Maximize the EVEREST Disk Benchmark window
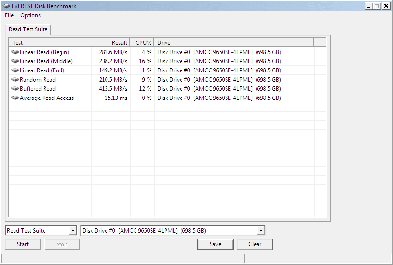The height and width of the screenshot is (265, 393). tap(377, 6)
